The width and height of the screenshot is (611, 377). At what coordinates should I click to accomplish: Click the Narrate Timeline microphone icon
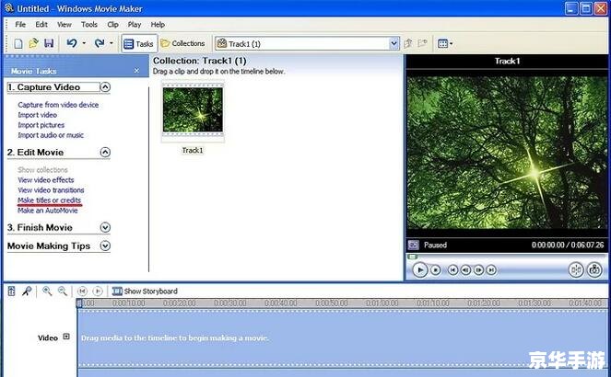[x=27, y=291]
